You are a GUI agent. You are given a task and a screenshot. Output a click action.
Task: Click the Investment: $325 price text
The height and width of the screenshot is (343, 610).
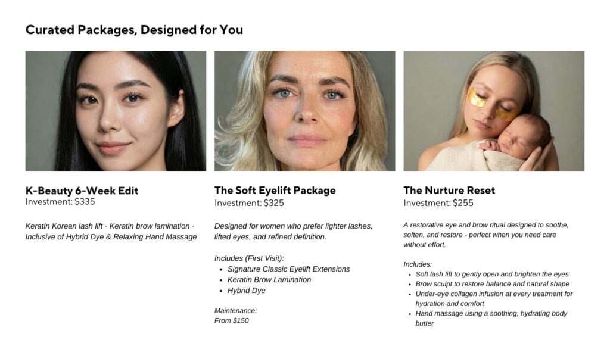(x=249, y=203)
